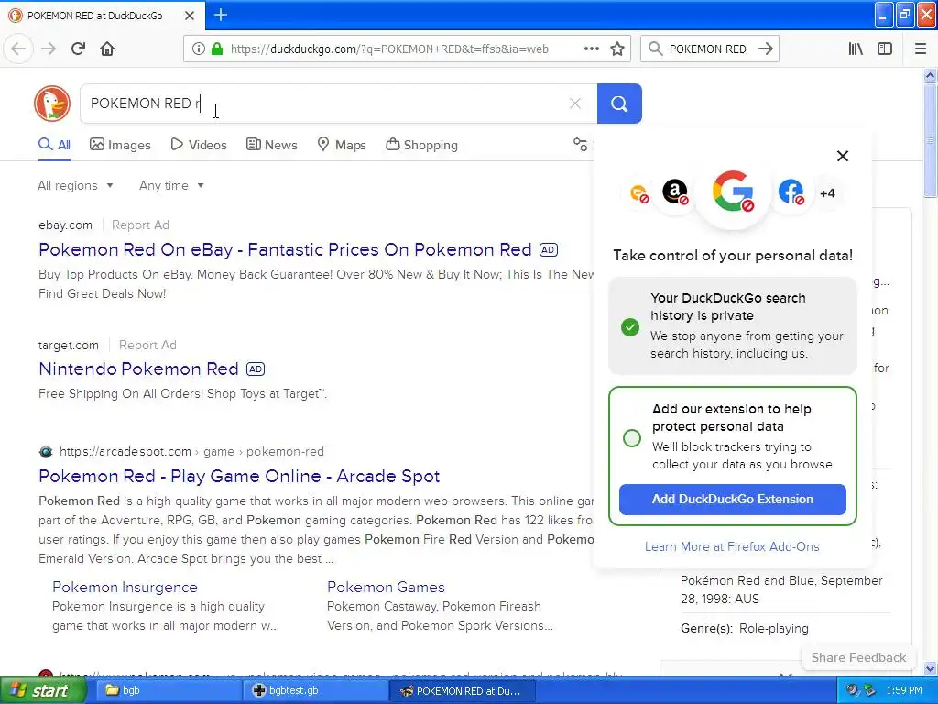This screenshot has height=704, width=938.
Task: Click the DuckDuckGo duck logo
Action: pos(52,104)
